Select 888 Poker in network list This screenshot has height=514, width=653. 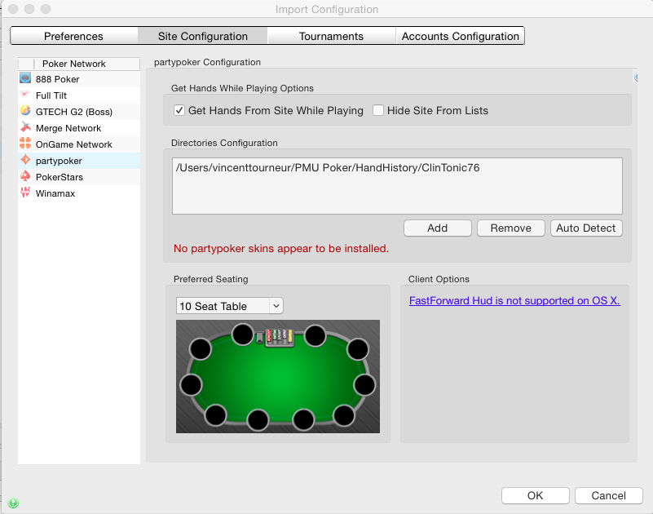[79, 79]
